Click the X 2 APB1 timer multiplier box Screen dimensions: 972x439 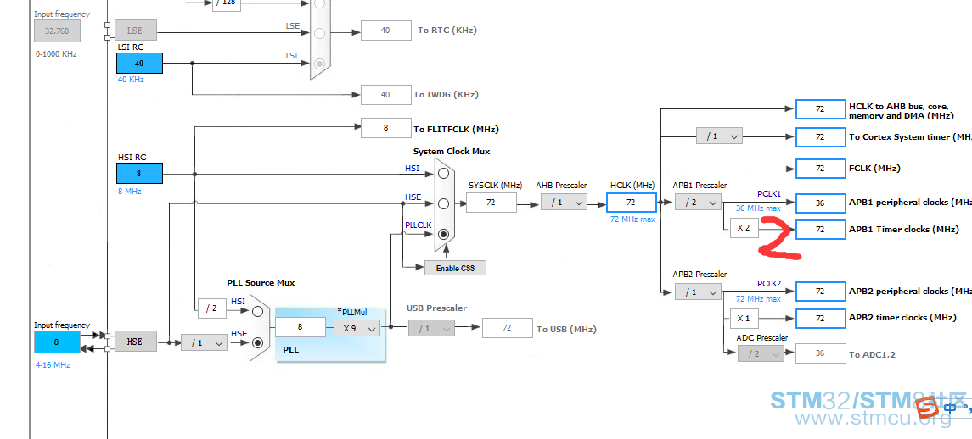pyautogui.click(x=744, y=228)
